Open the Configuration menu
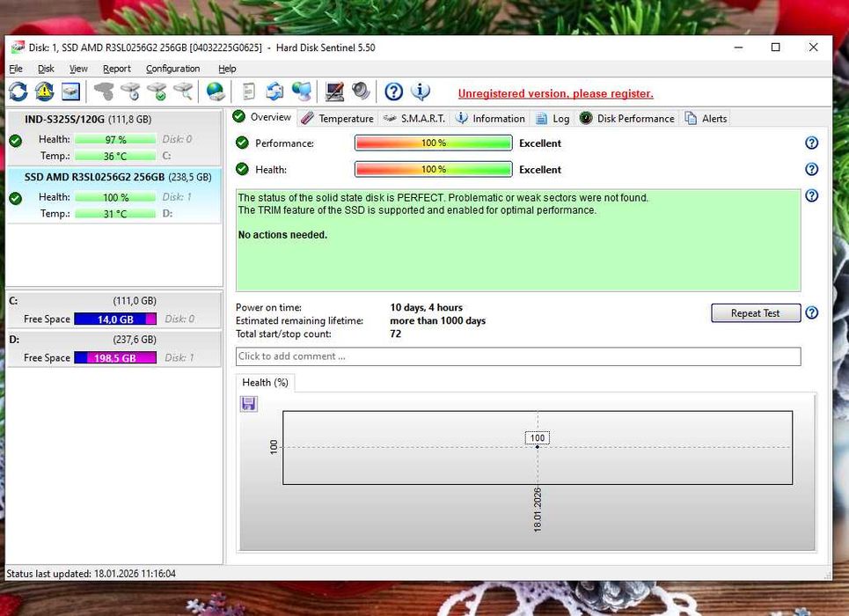The height and width of the screenshot is (616, 849). (x=172, y=69)
